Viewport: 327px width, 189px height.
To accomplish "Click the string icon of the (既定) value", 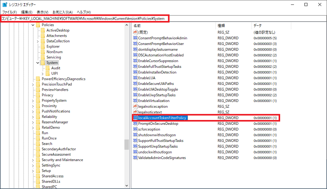I will 135,32.
